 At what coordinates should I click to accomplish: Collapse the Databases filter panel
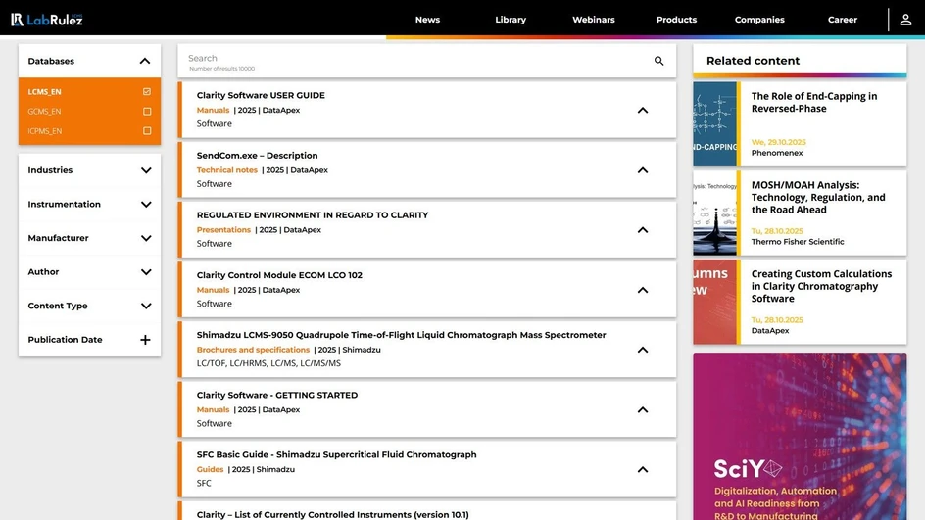[x=145, y=61]
